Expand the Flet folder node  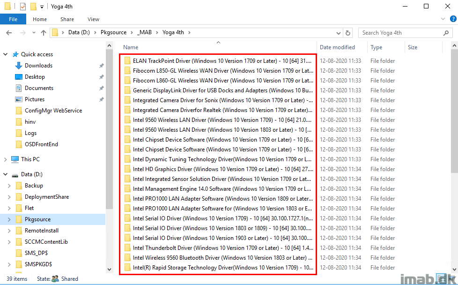(x=9, y=208)
